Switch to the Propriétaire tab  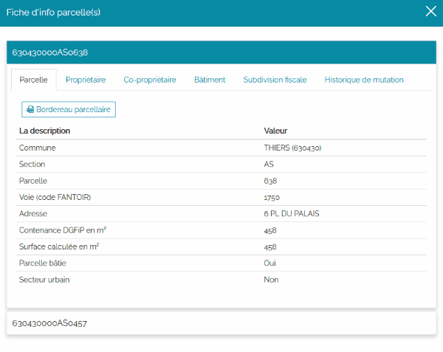click(x=86, y=80)
